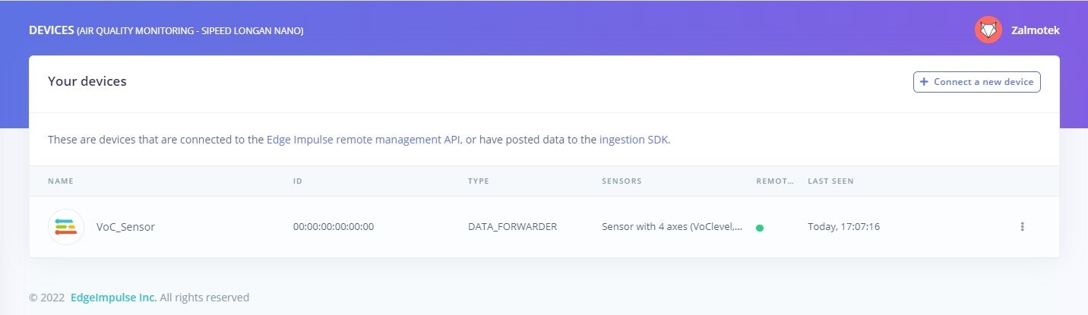Open Edge Impulse remote management API link

(x=363, y=140)
